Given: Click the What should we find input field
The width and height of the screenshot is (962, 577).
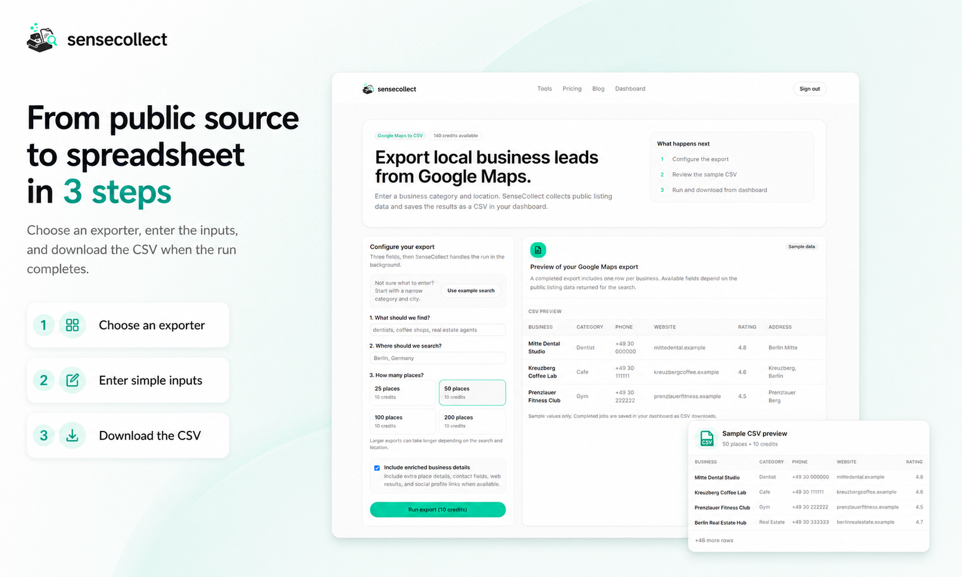Looking at the screenshot, I should click(x=438, y=330).
